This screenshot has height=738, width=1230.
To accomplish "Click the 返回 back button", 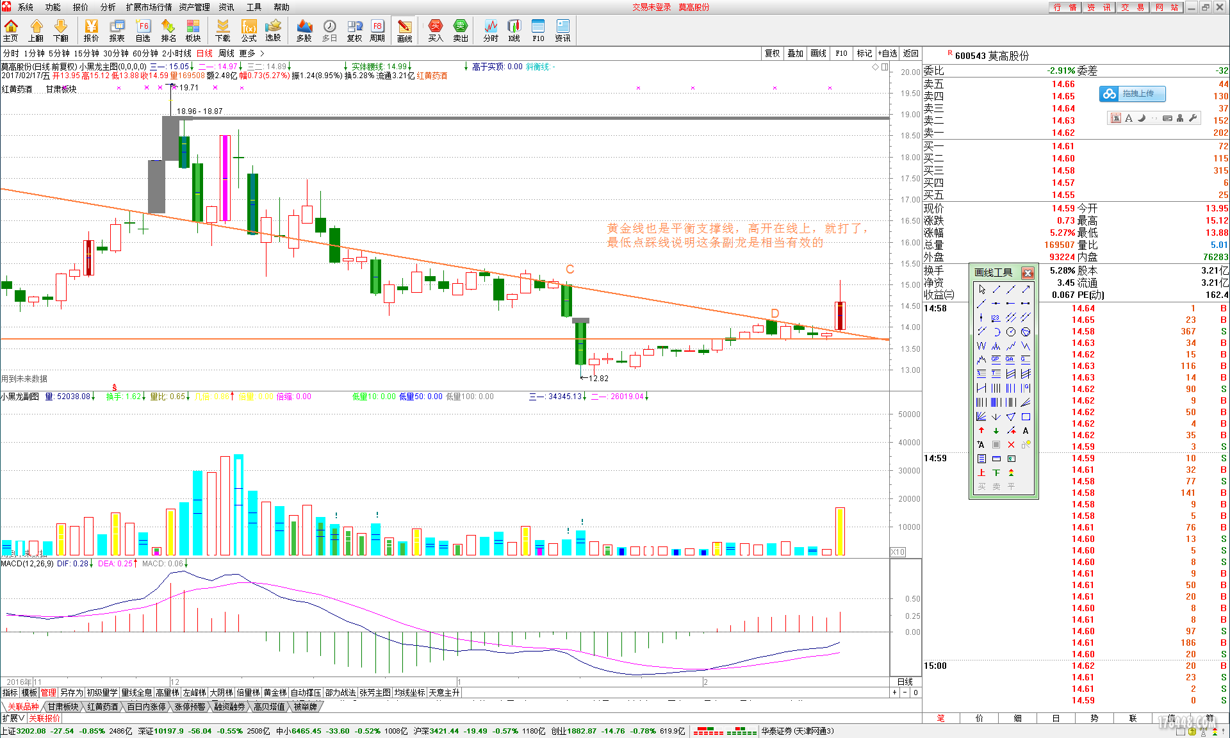I will [911, 53].
